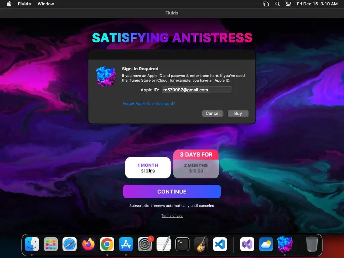The width and height of the screenshot is (344, 258).
Task: Open Visual Studio Code dock icon
Action: pos(220,244)
